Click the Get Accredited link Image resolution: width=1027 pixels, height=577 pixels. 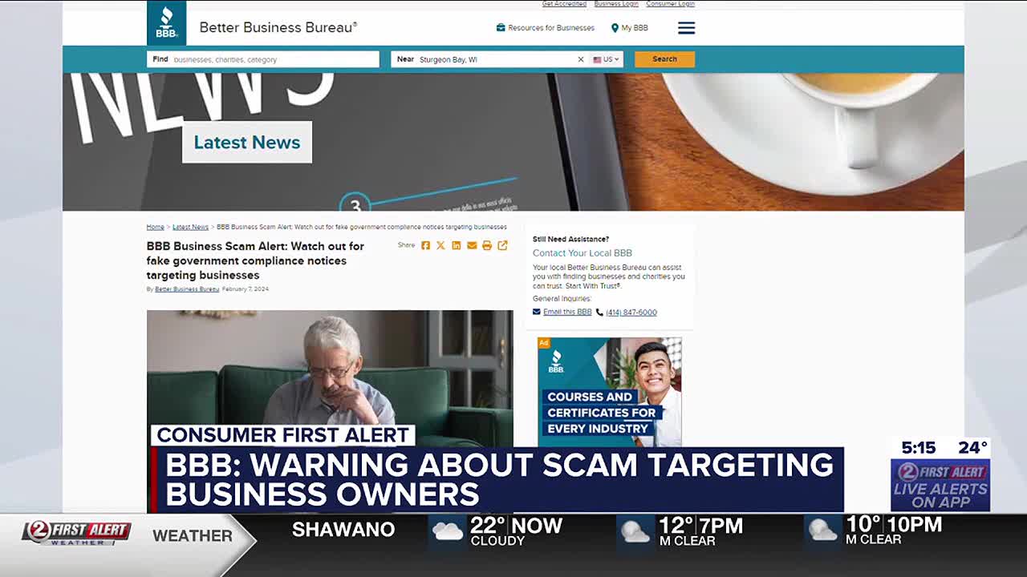point(564,4)
